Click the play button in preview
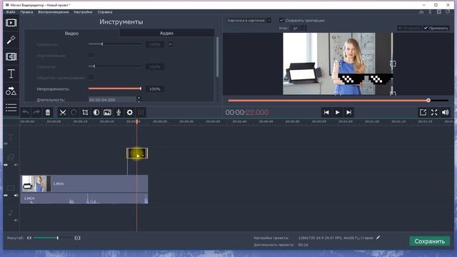 [x=338, y=113]
